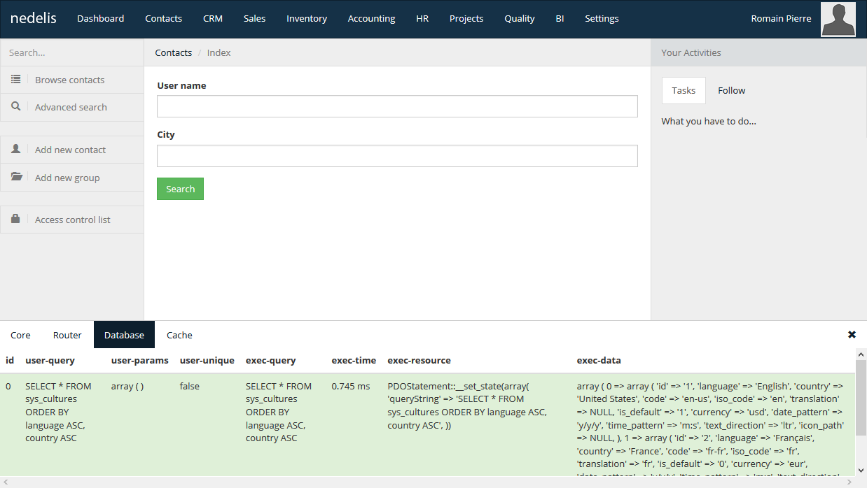Click the City input field
This screenshot has height=488, width=867.
click(x=397, y=156)
